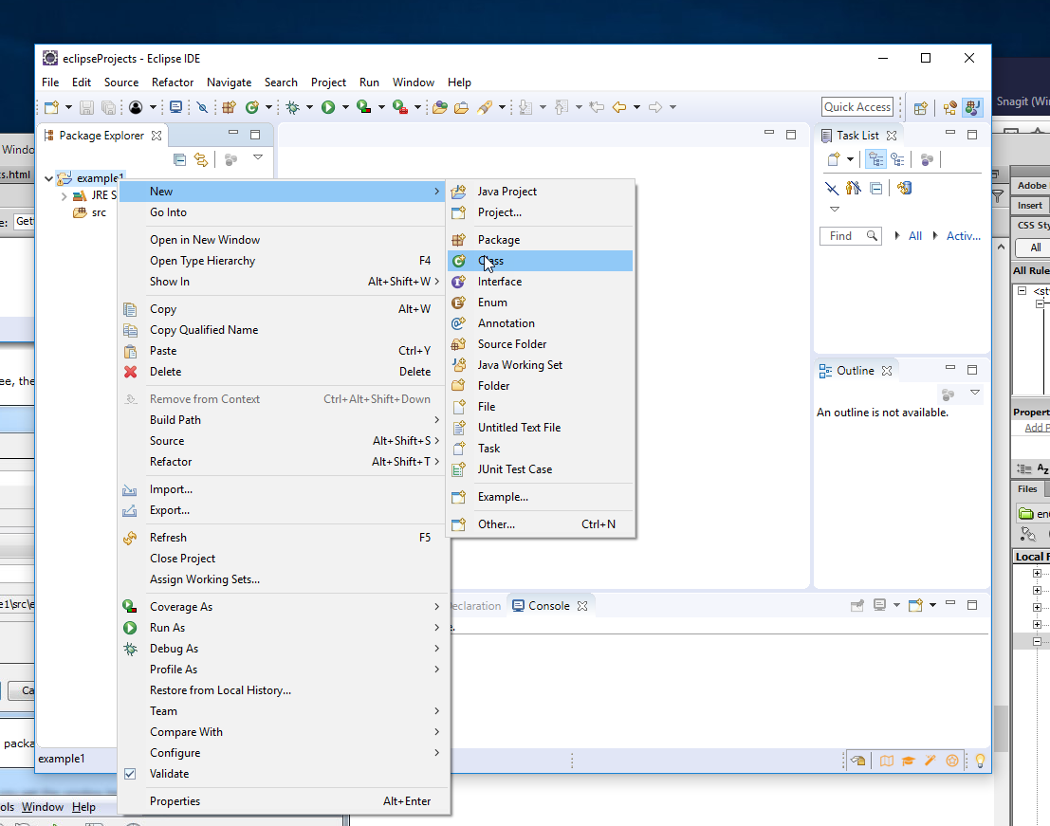The image size is (1050, 826).
Task: Click Collapse All icon in Task List
Action: tap(875, 188)
